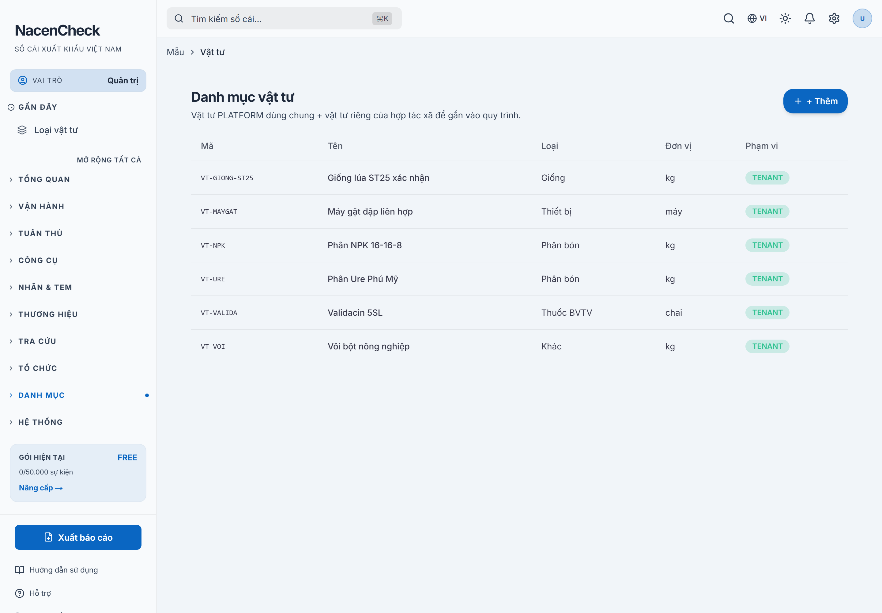Toggle the light theme sun icon
Screen dimensions: 882x613
[785, 18]
